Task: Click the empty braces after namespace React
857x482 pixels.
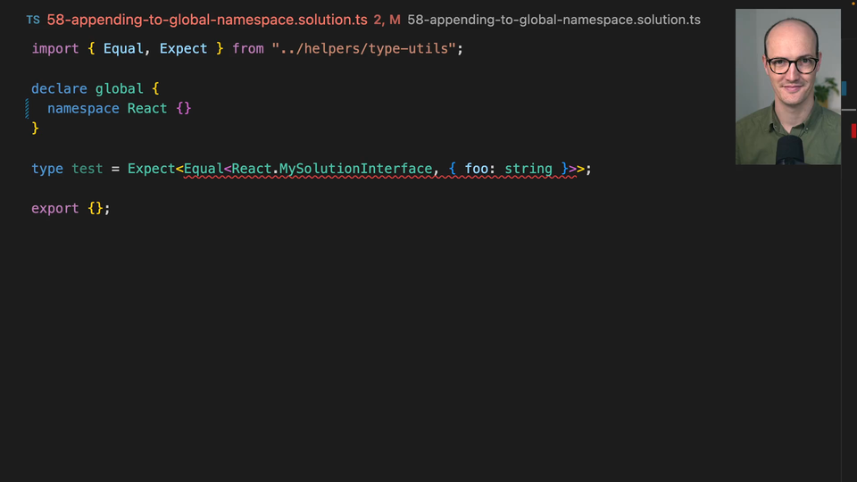Action: pyautogui.click(x=184, y=108)
